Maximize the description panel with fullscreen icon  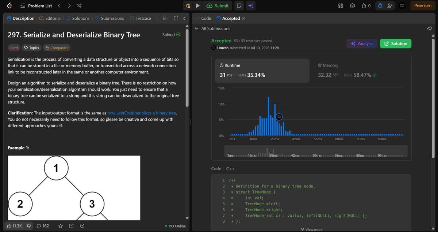click(x=176, y=18)
